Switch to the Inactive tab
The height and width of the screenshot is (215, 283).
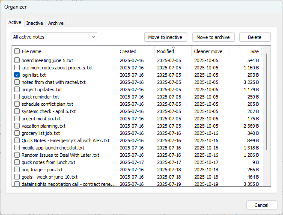click(x=34, y=23)
